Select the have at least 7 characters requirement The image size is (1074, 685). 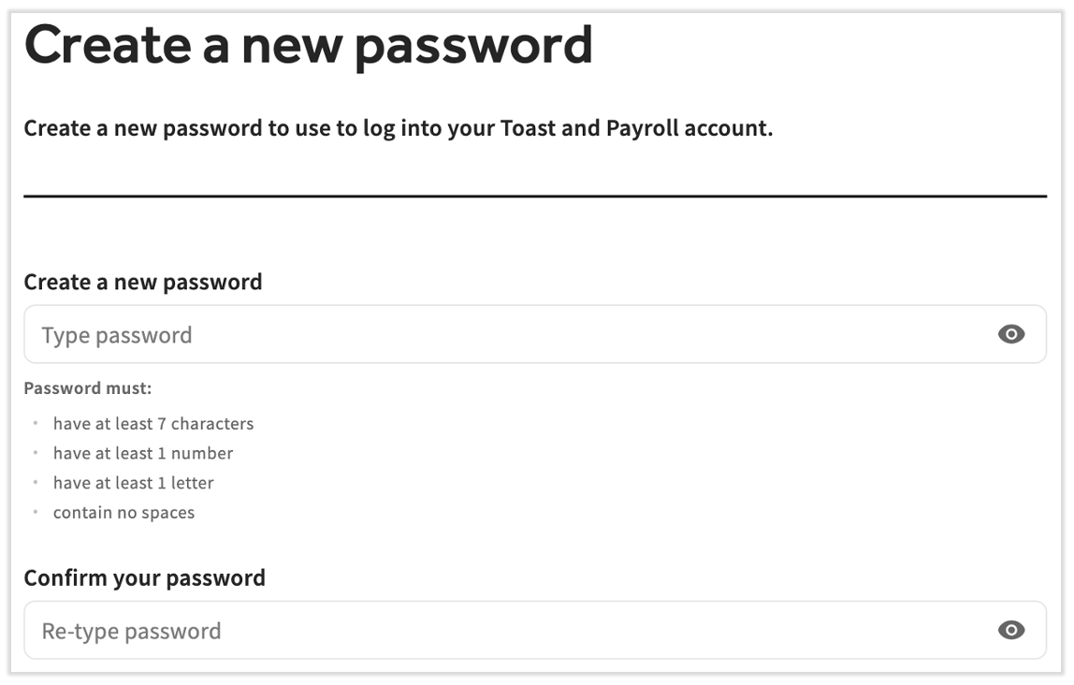155,423
